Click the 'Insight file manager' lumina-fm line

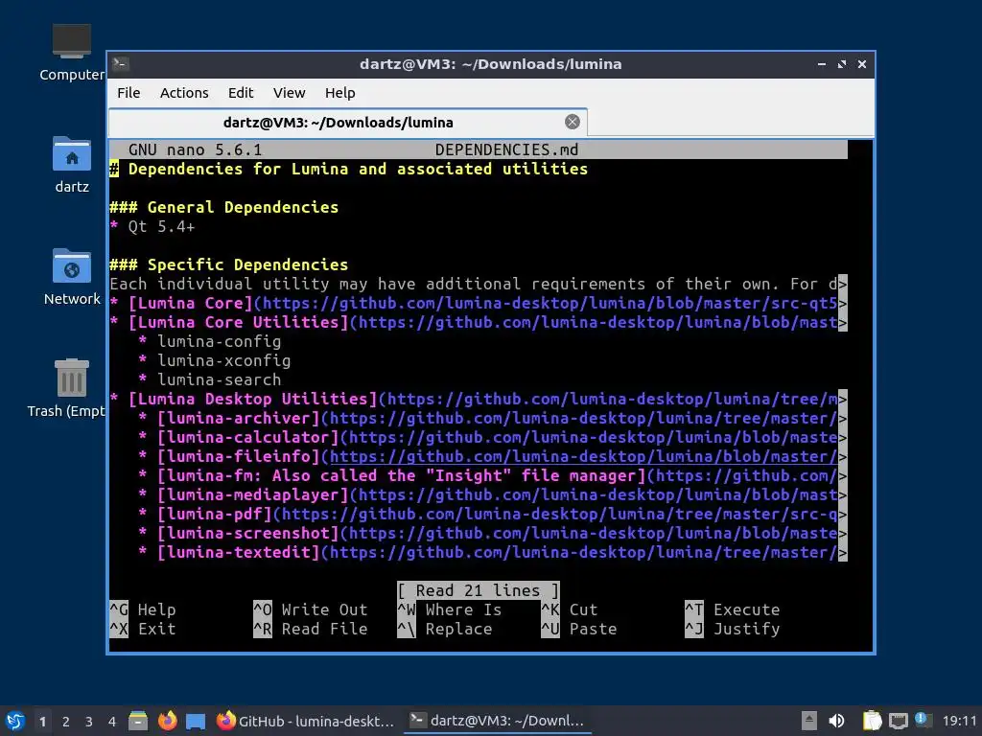(x=493, y=475)
